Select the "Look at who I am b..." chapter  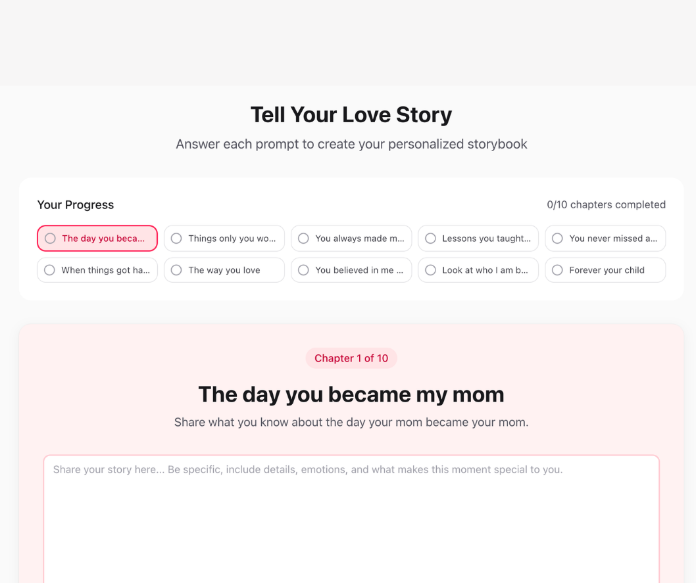click(478, 269)
